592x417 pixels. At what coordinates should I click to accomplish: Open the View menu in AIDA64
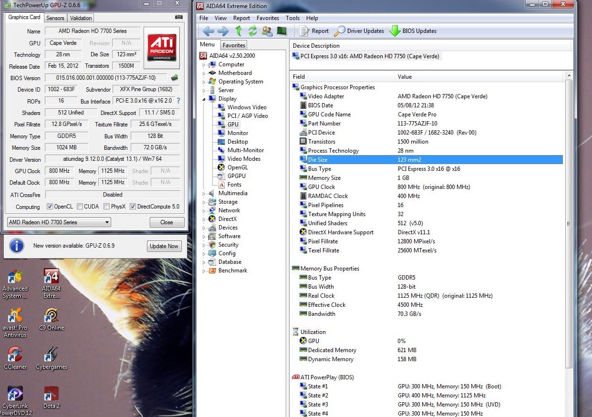tap(220, 18)
